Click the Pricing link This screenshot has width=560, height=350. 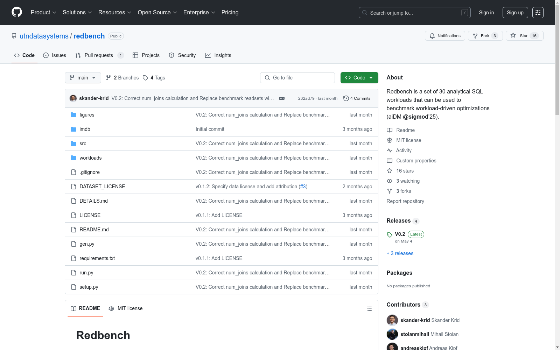click(x=230, y=13)
